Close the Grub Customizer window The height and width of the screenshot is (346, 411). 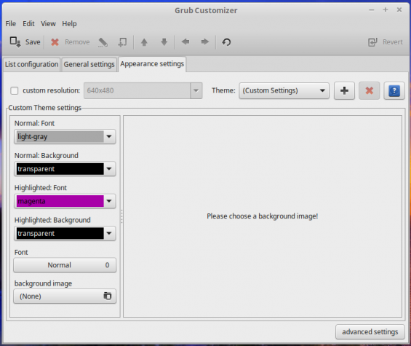pos(399,10)
